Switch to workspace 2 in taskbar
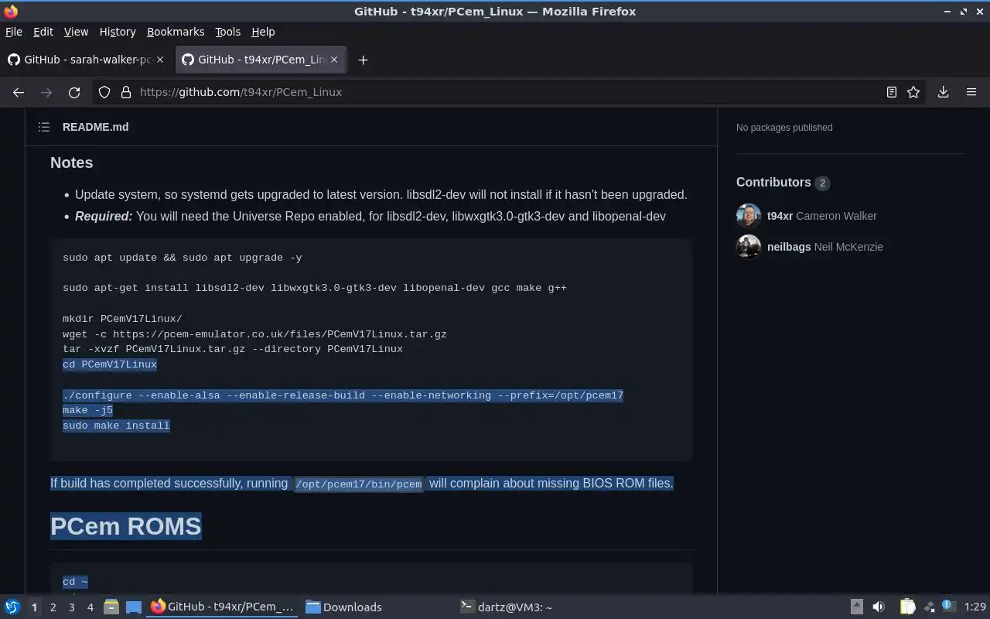The width and height of the screenshot is (990, 619). coord(53,607)
